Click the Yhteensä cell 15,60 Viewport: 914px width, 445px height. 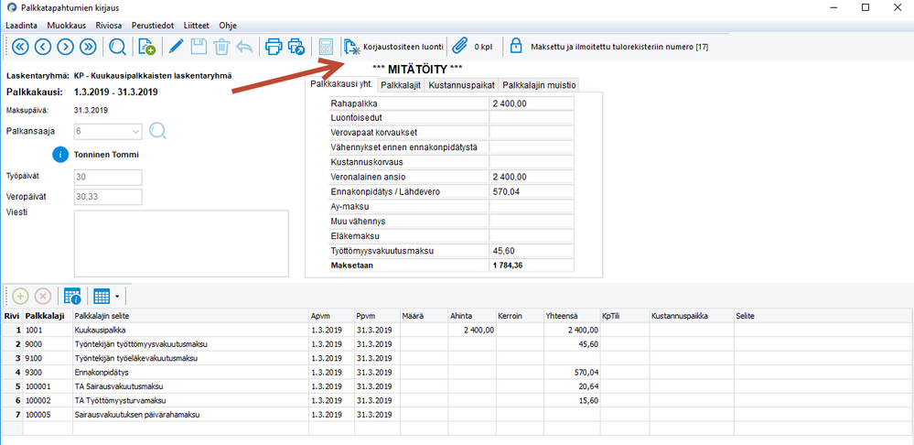[572, 400]
